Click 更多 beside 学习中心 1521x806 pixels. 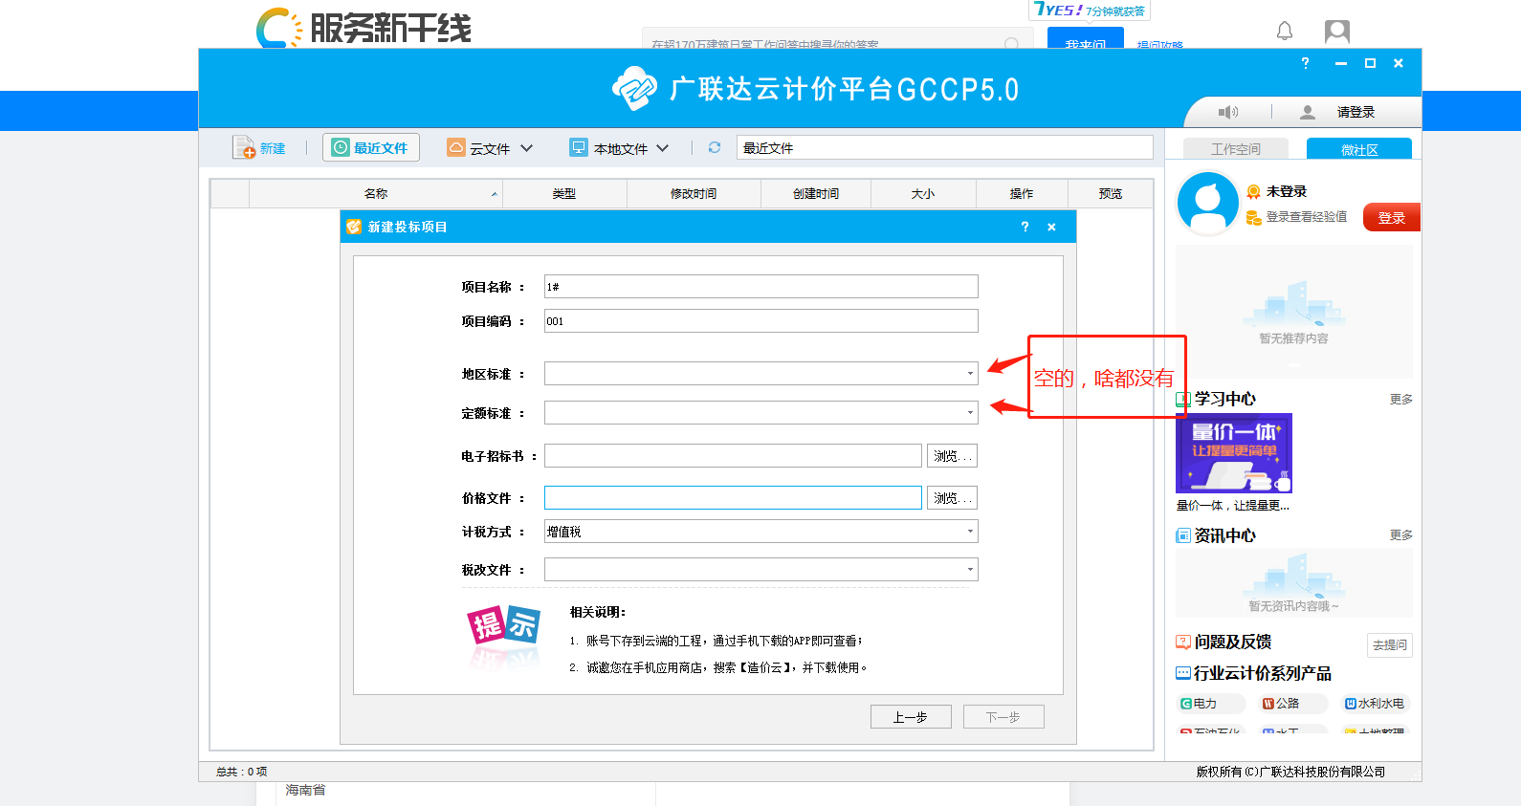[x=1401, y=400]
